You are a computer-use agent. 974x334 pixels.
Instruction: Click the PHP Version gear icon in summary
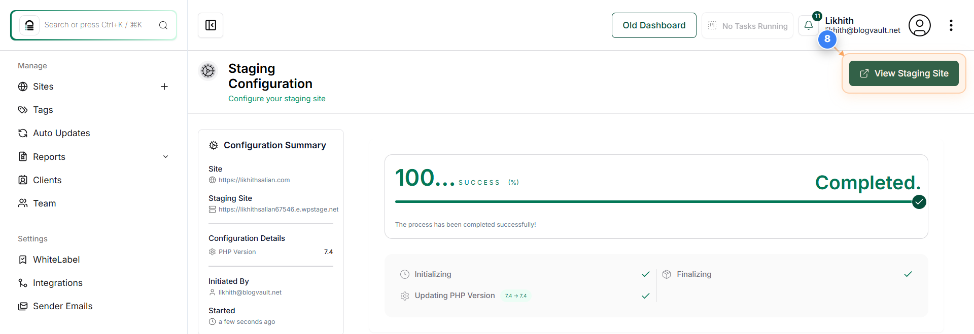click(x=212, y=252)
